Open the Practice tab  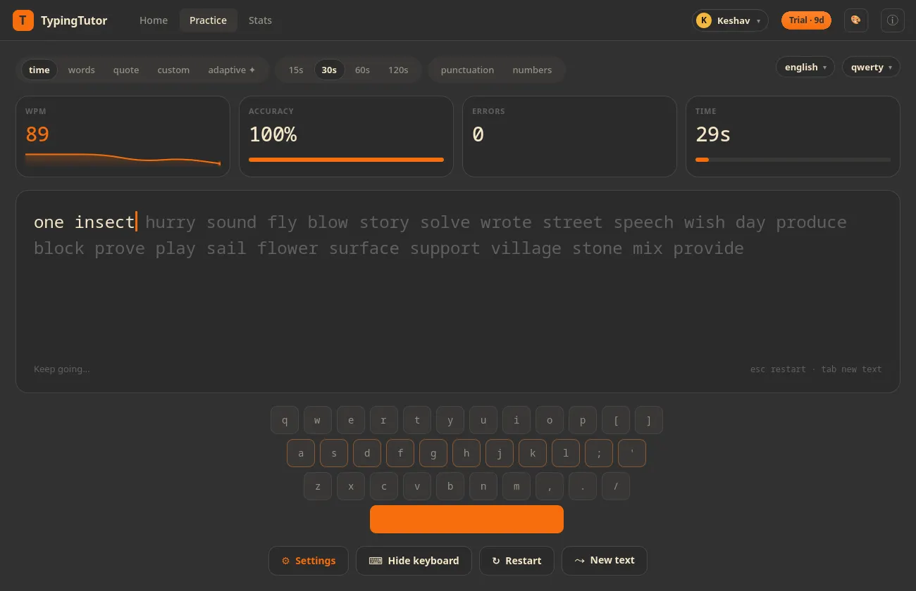pos(208,20)
